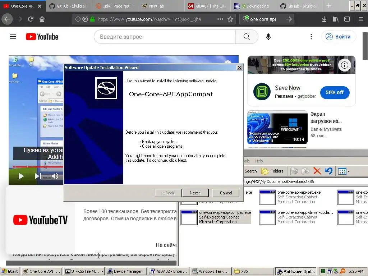This screenshot has height=276, width=368.
Task: Select one-core-api-app-driver-upda... file
Action: click(296, 217)
